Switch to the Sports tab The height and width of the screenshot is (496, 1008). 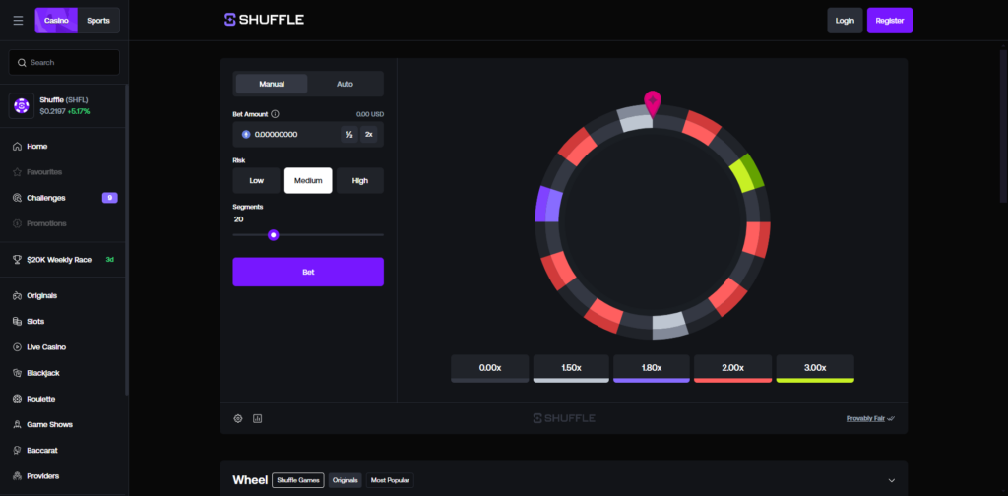tap(98, 21)
